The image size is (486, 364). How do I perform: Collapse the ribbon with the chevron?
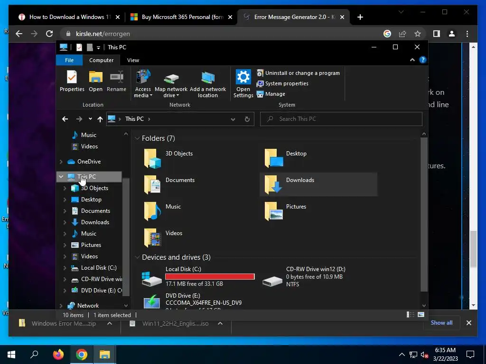(x=412, y=60)
